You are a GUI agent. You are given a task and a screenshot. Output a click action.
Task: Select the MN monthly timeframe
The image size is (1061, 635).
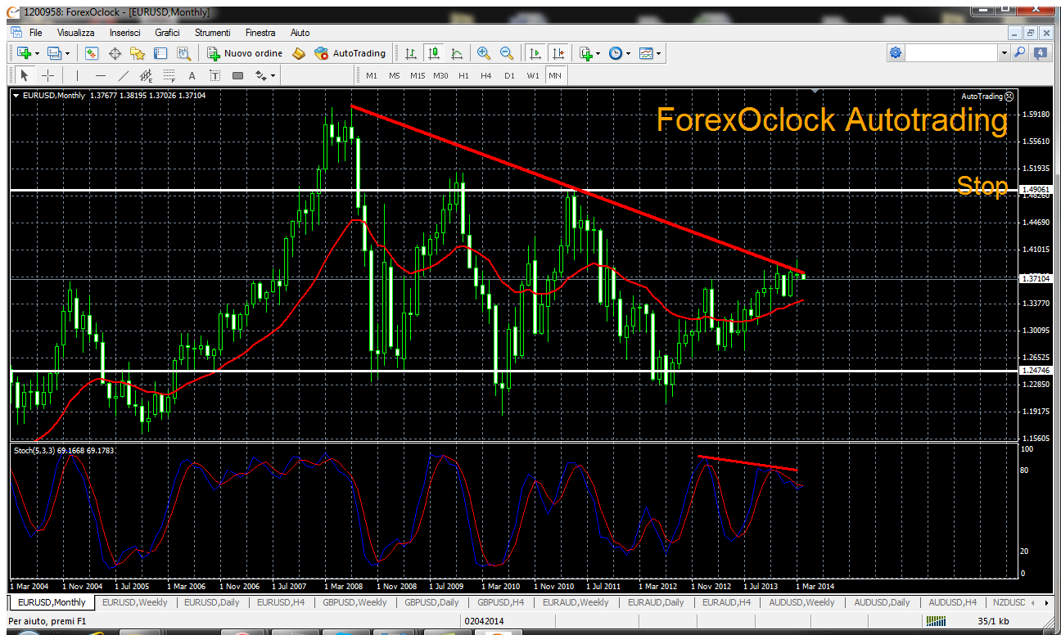[x=555, y=76]
